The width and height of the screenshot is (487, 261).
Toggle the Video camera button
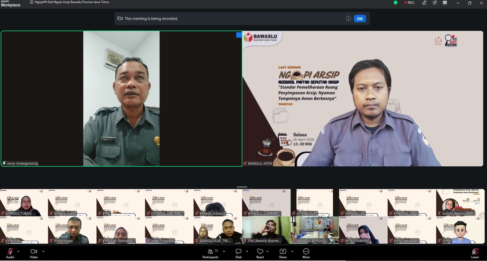click(x=34, y=253)
